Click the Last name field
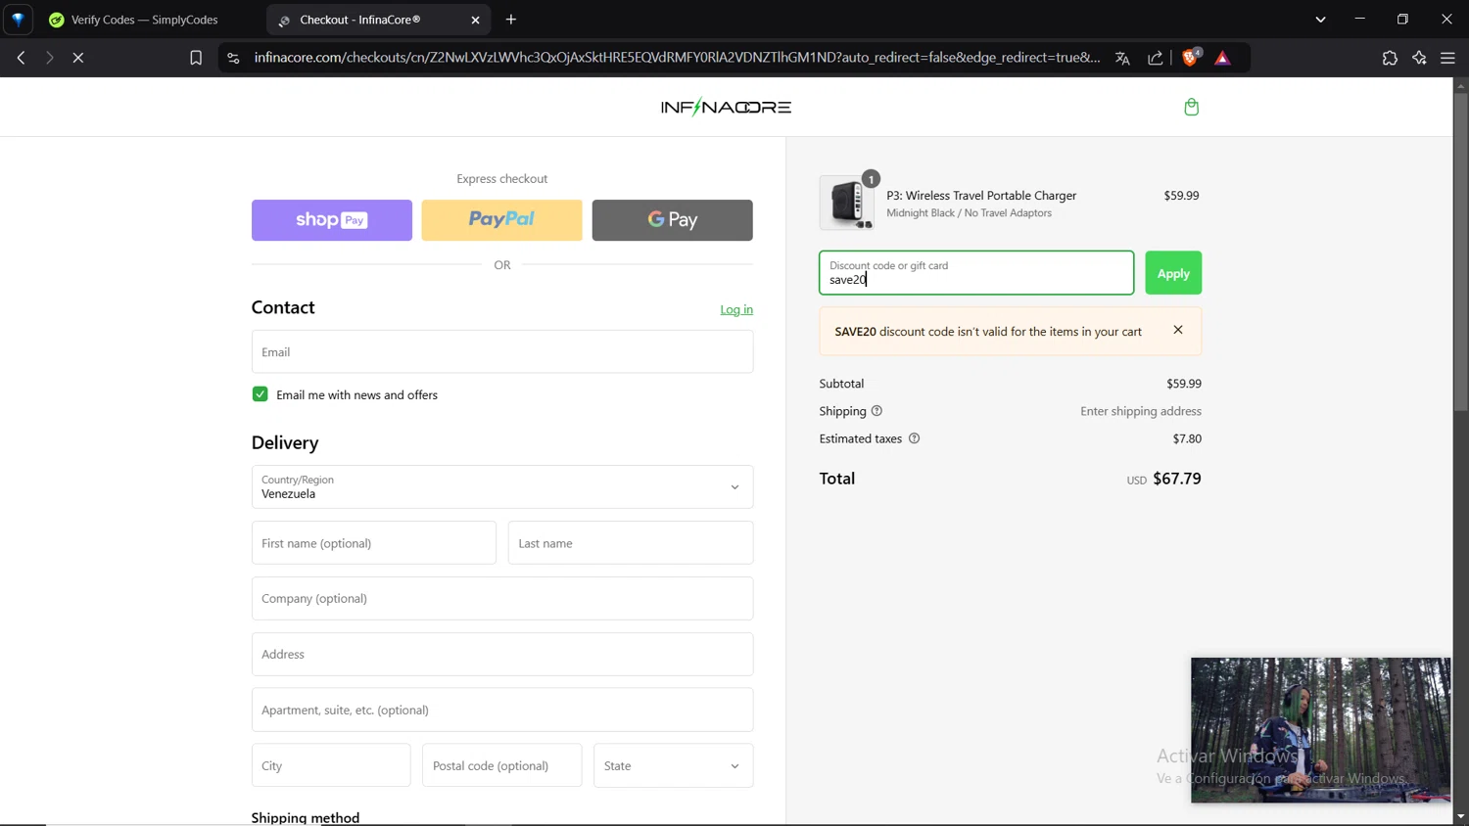1469x826 pixels. pos(631,543)
